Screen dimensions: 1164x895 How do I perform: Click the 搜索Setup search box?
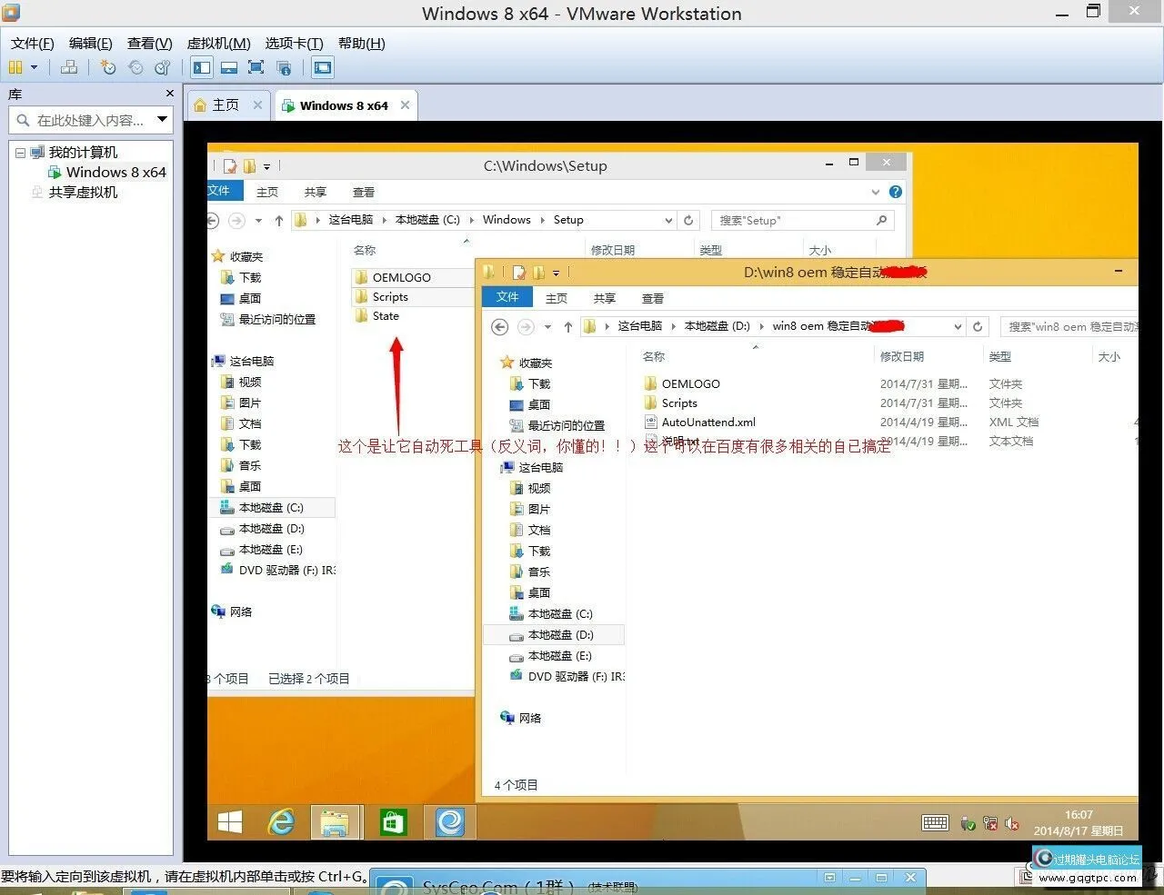(791, 219)
